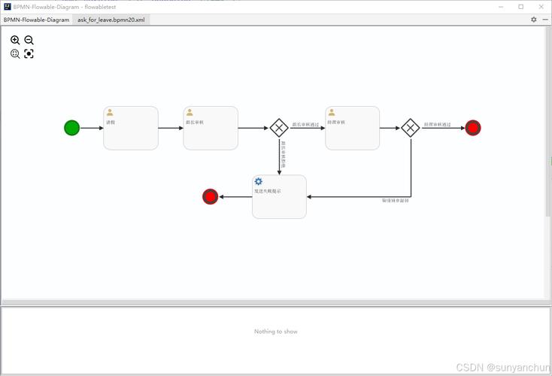
Task: Reset zoom with the lower-left magnifier icon
Action: coord(15,53)
